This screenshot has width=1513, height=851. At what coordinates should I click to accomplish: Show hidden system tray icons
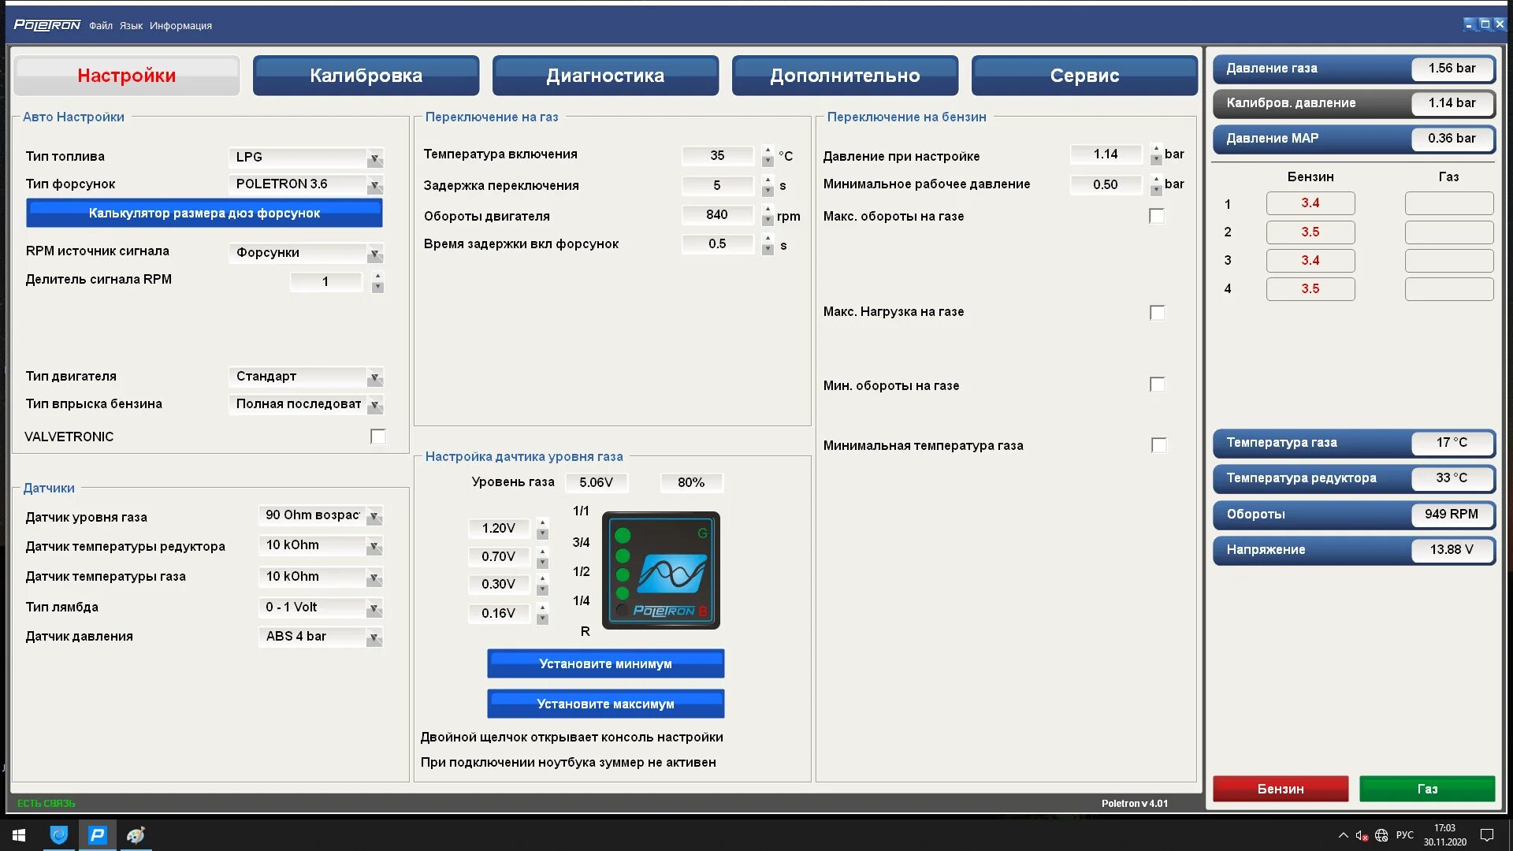(1343, 835)
